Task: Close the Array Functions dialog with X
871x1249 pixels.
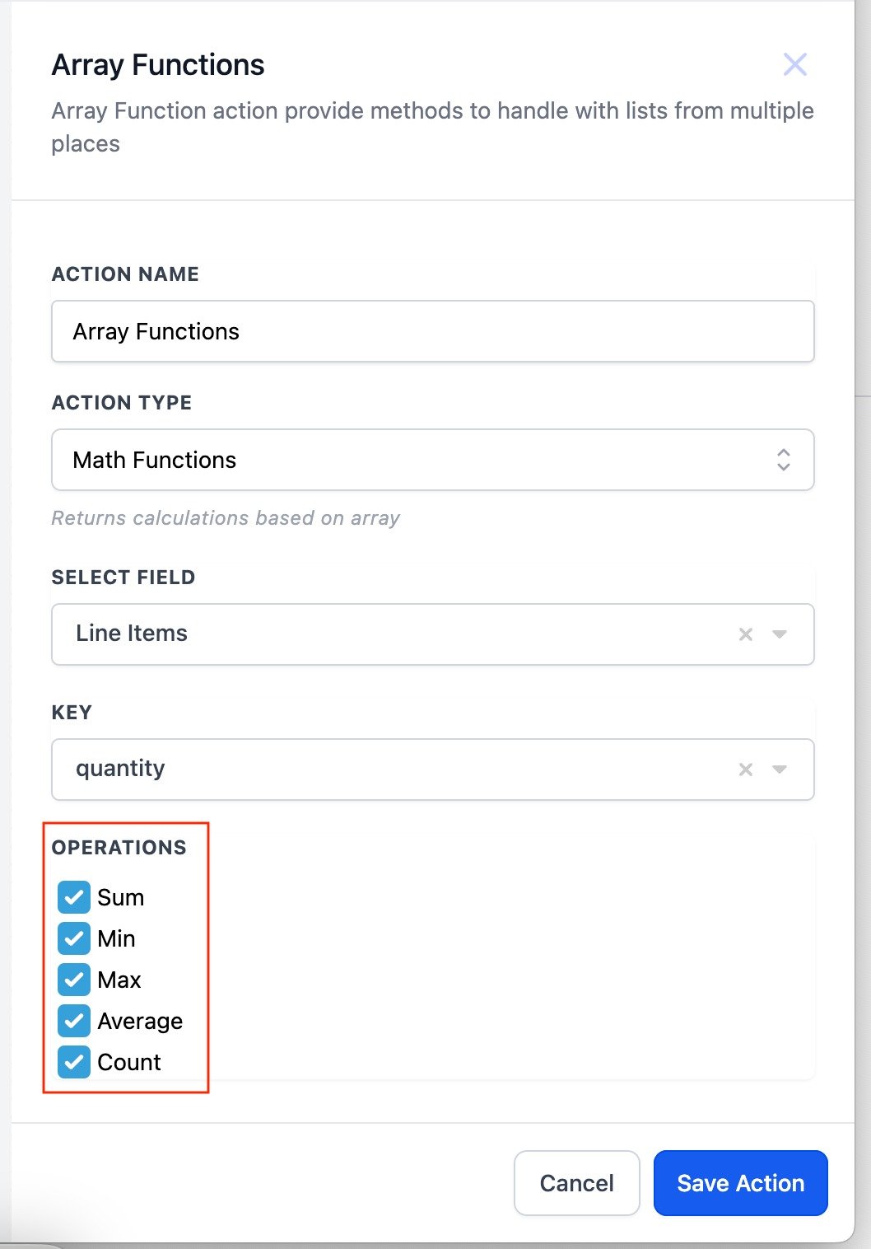Action: click(794, 64)
